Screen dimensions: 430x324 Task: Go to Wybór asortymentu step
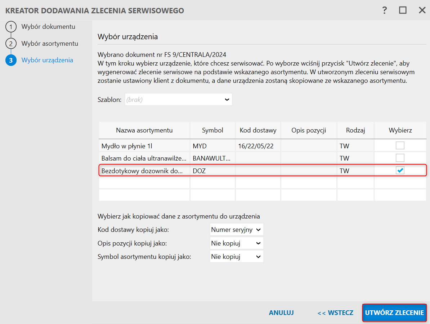point(50,44)
